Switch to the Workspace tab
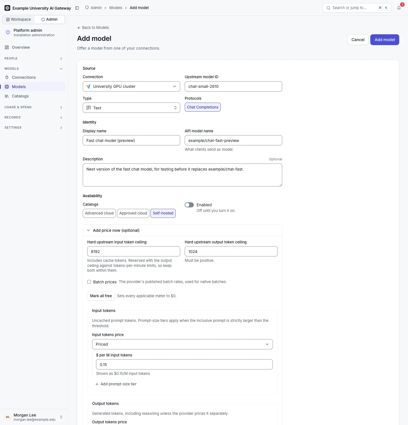Screen dimensions: 408x425 click(18, 19)
